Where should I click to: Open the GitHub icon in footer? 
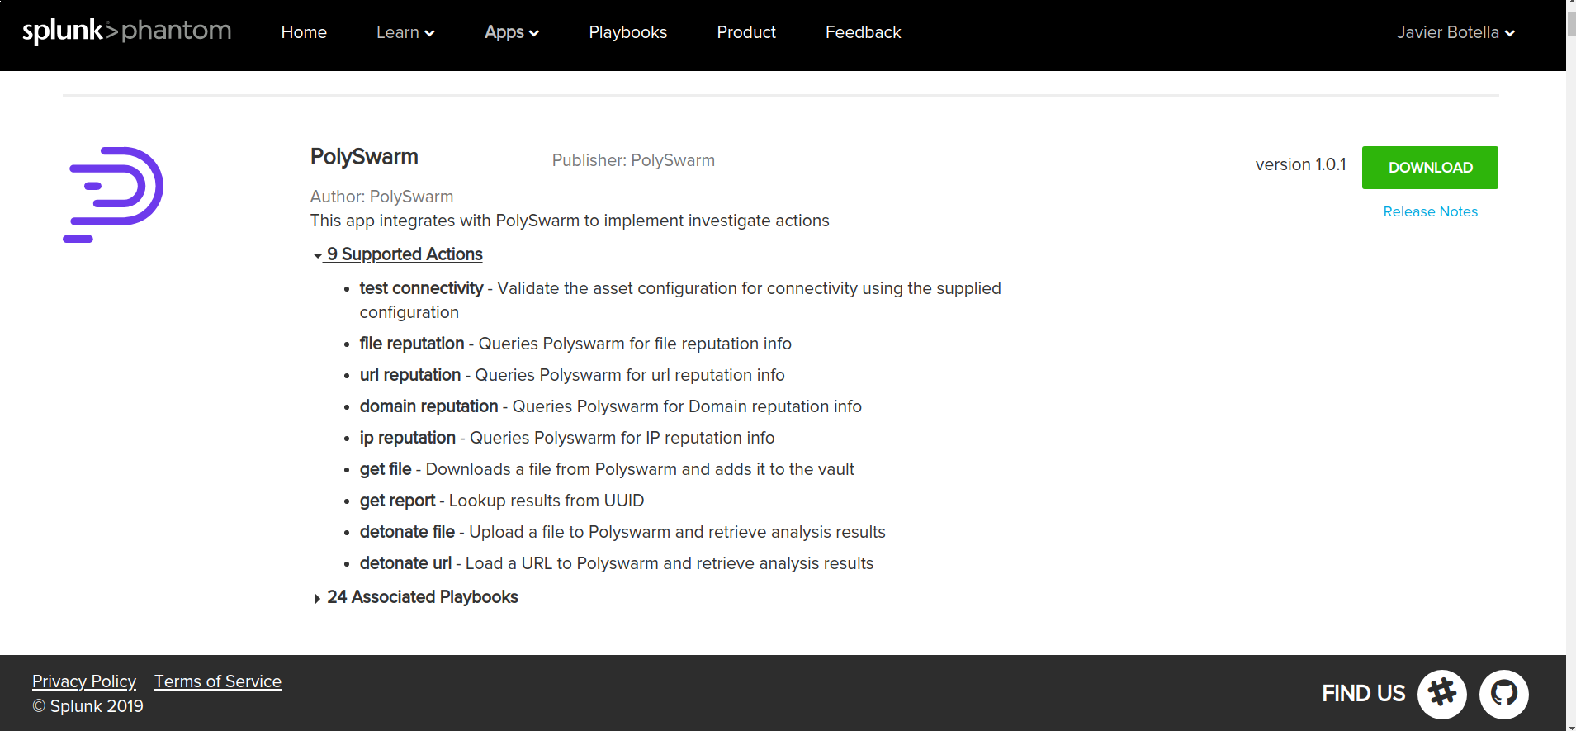pos(1504,694)
